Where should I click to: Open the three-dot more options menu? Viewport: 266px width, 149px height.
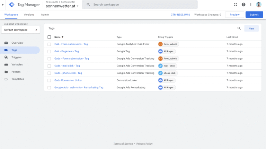click(251, 5)
